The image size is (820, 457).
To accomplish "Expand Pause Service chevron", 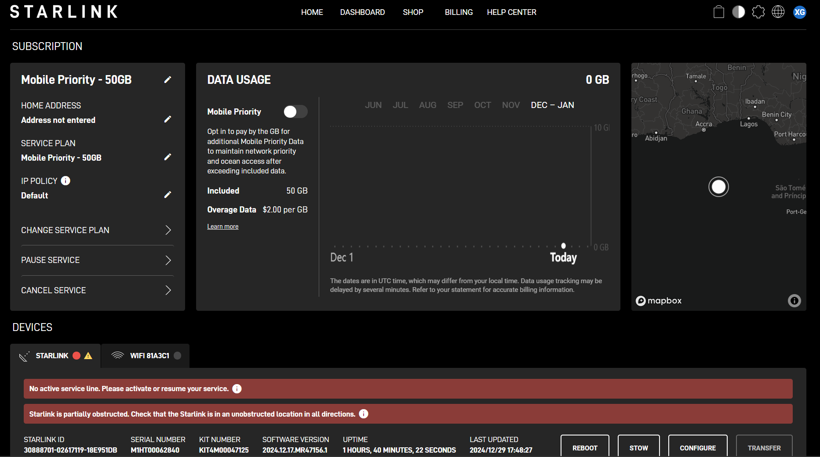I will [168, 260].
